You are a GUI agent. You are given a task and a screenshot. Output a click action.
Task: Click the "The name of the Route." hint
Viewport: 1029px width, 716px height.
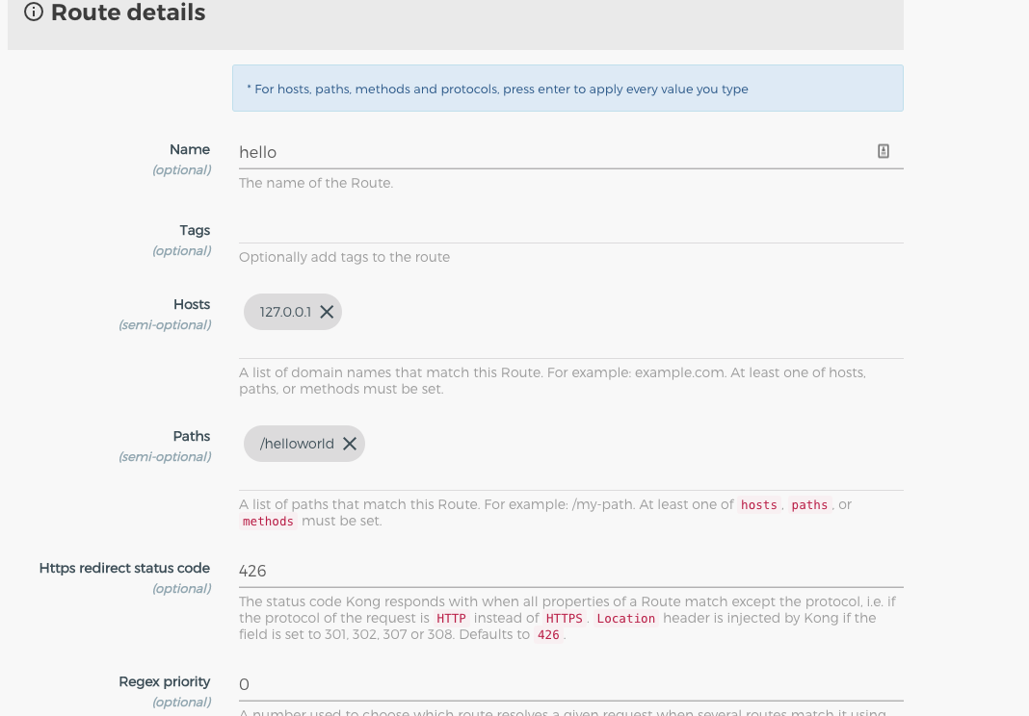pyautogui.click(x=316, y=183)
